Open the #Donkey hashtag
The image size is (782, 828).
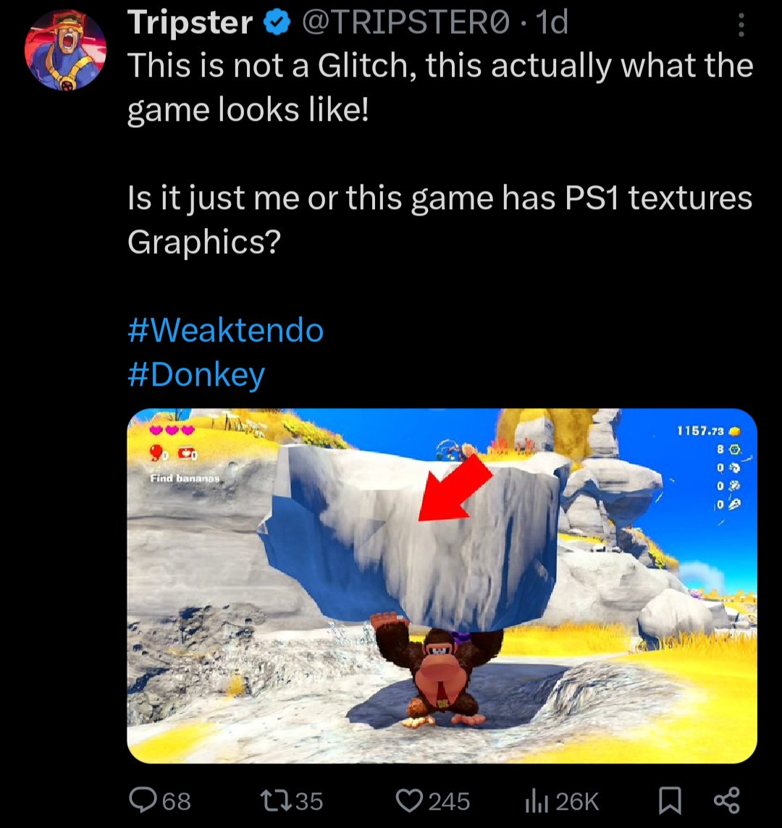pyautogui.click(x=196, y=376)
